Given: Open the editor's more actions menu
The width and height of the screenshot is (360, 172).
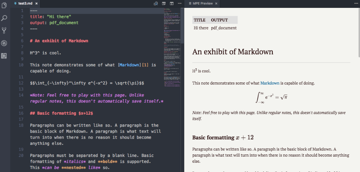Looking at the screenshot, I should [x=179, y=4].
